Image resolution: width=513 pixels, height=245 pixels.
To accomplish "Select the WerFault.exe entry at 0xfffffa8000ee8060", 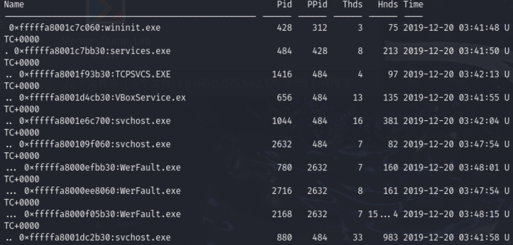I will tap(102, 191).
